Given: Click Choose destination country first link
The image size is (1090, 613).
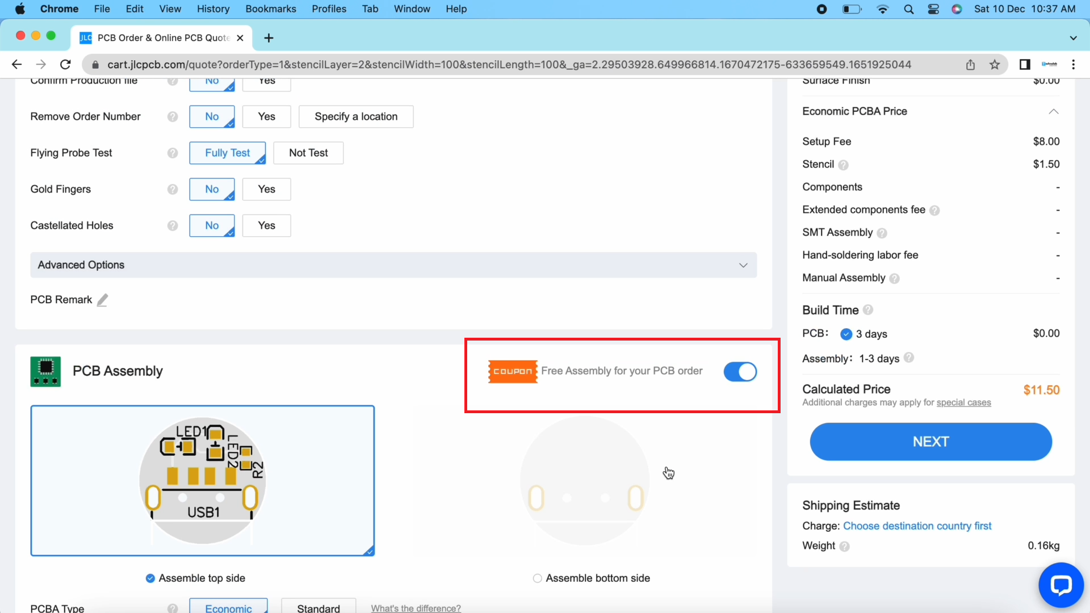Looking at the screenshot, I should tap(917, 526).
